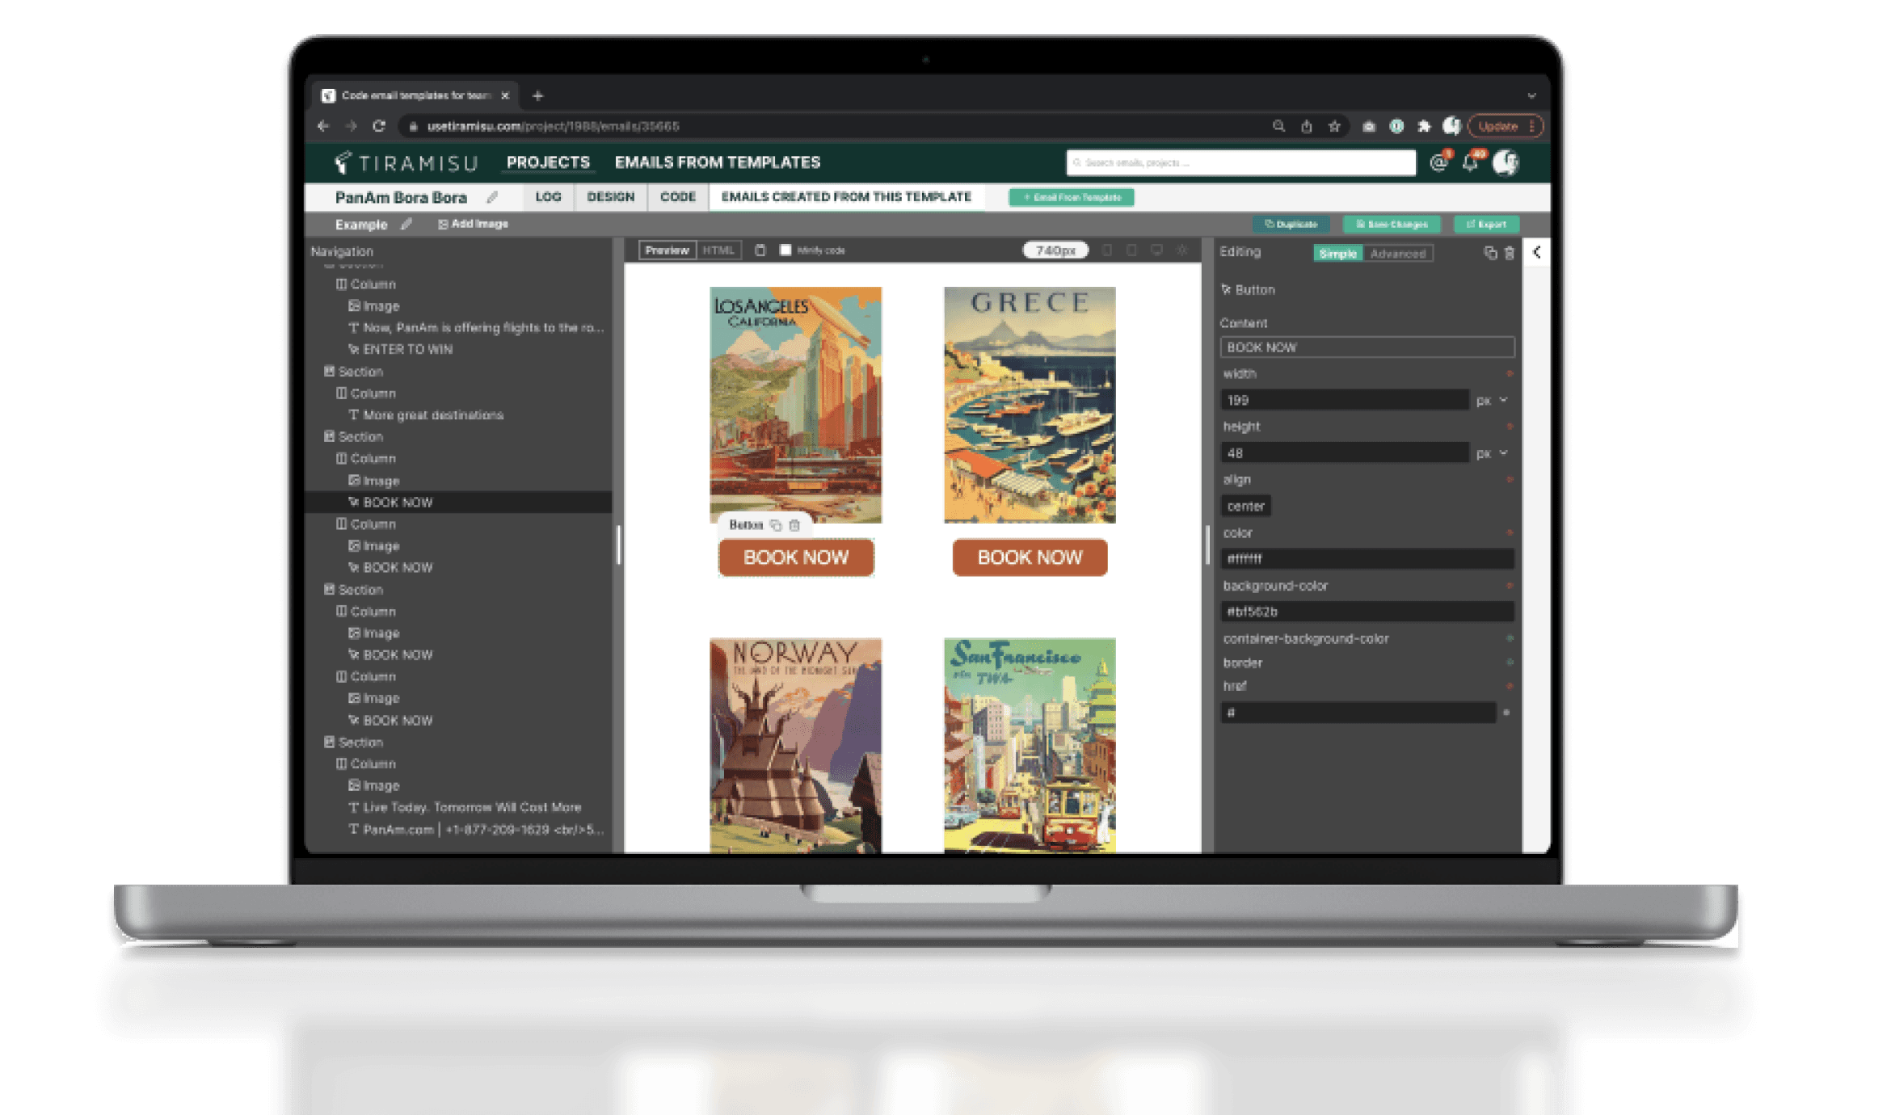
Task: Enable the container-background-color property dot
Action: click(1508, 638)
